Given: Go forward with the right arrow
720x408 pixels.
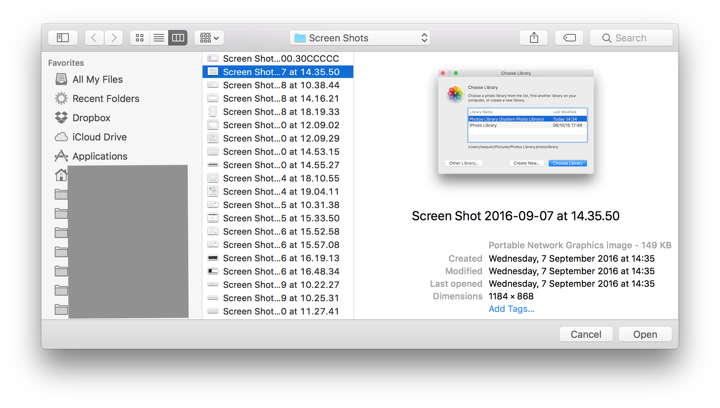Looking at the screenshot, I should click(x=114, y=38).
